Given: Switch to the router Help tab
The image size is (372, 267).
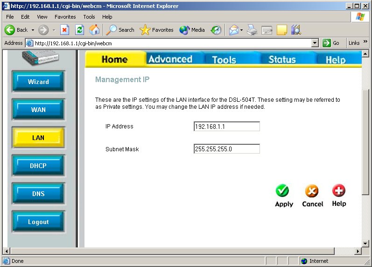Looking at the screenshot, I should pos(336,60).
